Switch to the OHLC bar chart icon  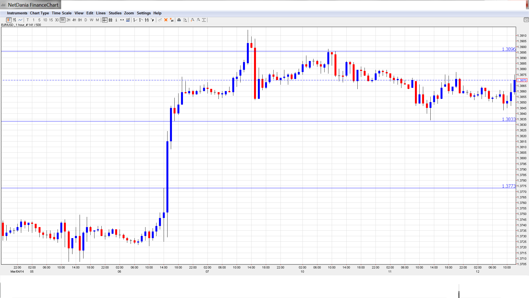pos(15,20)
